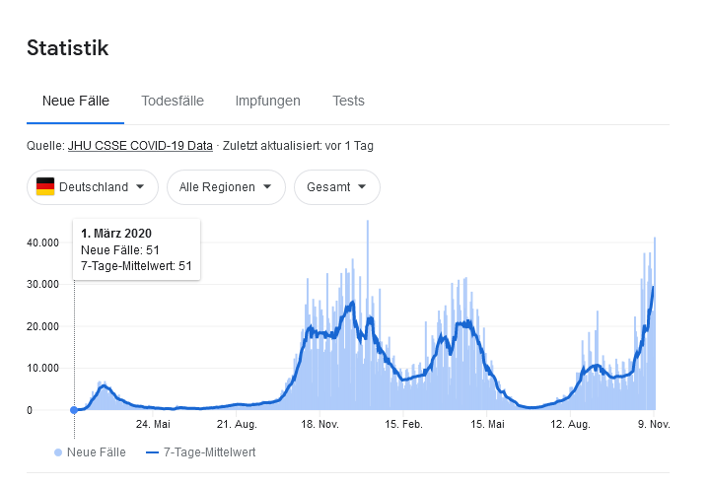Click the Zuletzt aktualisiert timestamp text
The width and height of the screenshot is (710, 485).
pos(298,146)
